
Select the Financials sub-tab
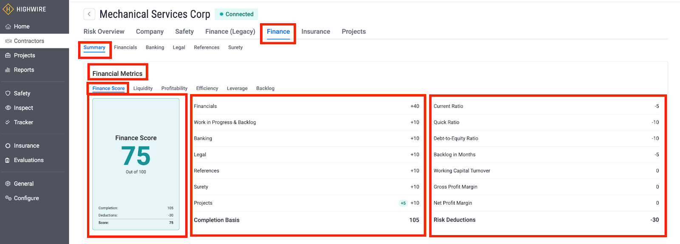(125, 47)
